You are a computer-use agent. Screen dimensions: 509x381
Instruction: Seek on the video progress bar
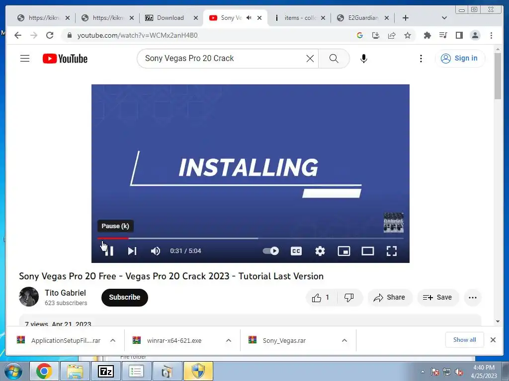(x=251, y=239)
